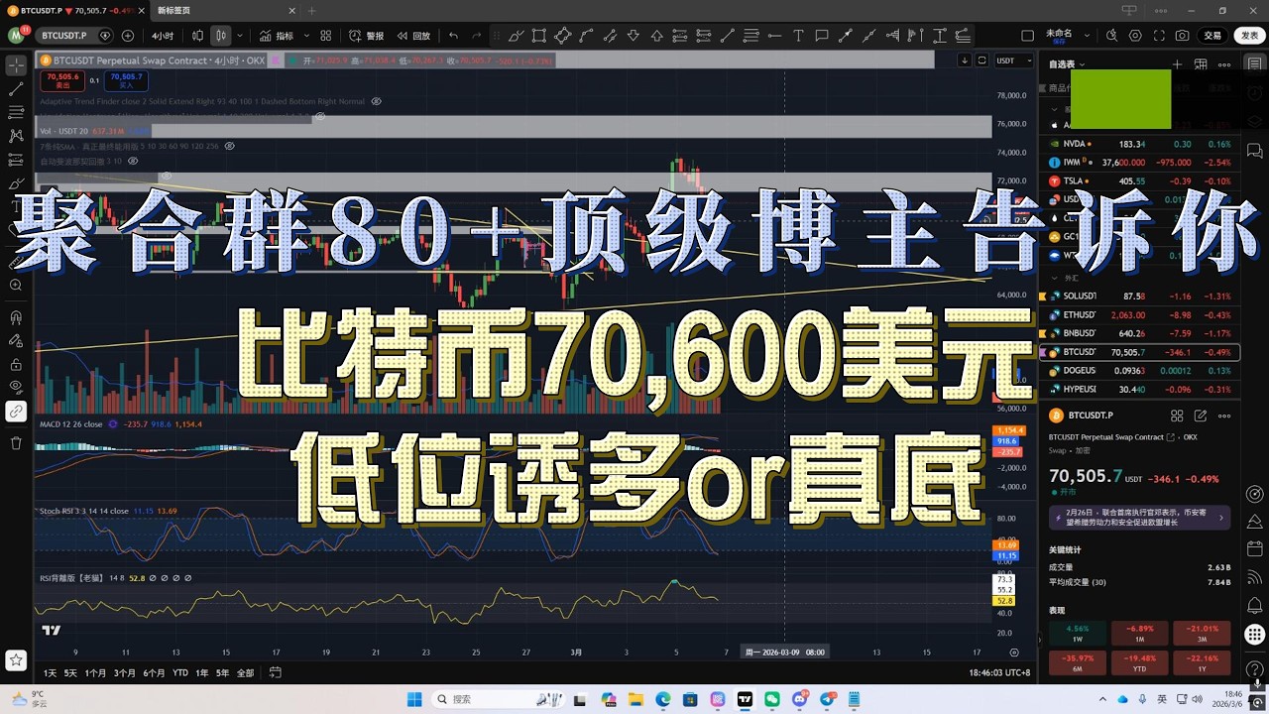Viewport: 1269px width, 714px height.
Task: Select the 全部 time range tab
Action: (245, 672)
